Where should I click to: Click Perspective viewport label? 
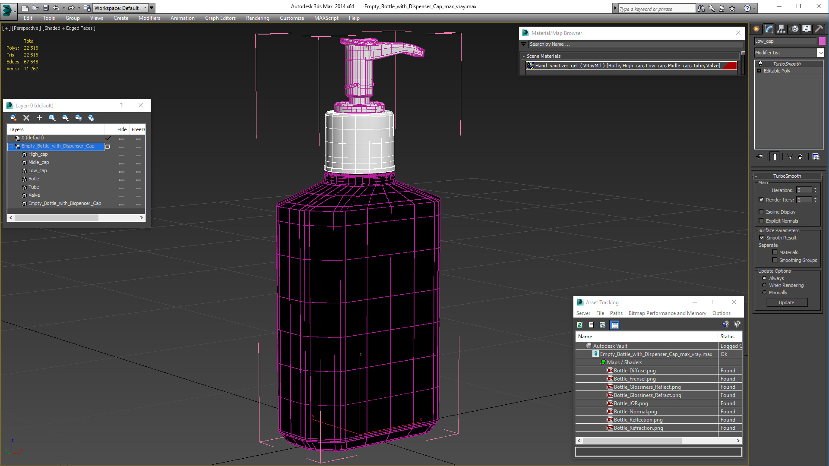coord(26,28)
